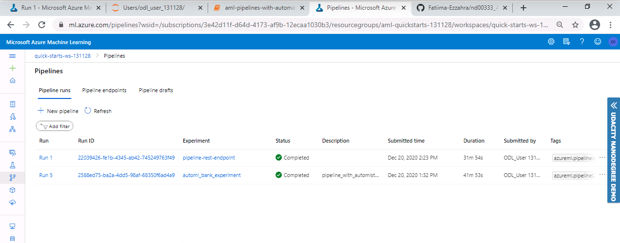Open automl_bank_experiment link
This screenshot has width=620, height=243.
click(212, 175)
